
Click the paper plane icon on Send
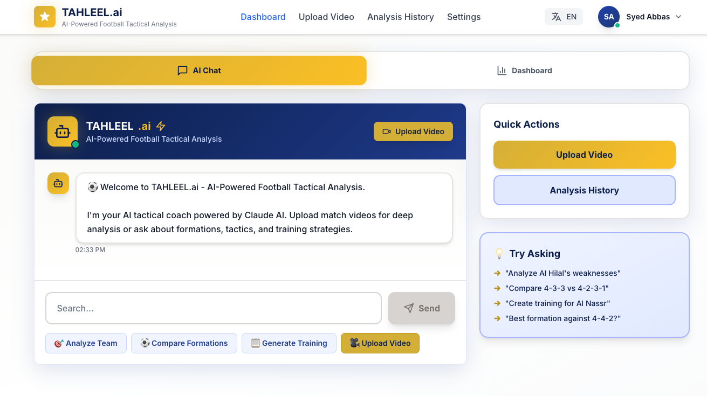pyautogui.click(x=408, y=308)
